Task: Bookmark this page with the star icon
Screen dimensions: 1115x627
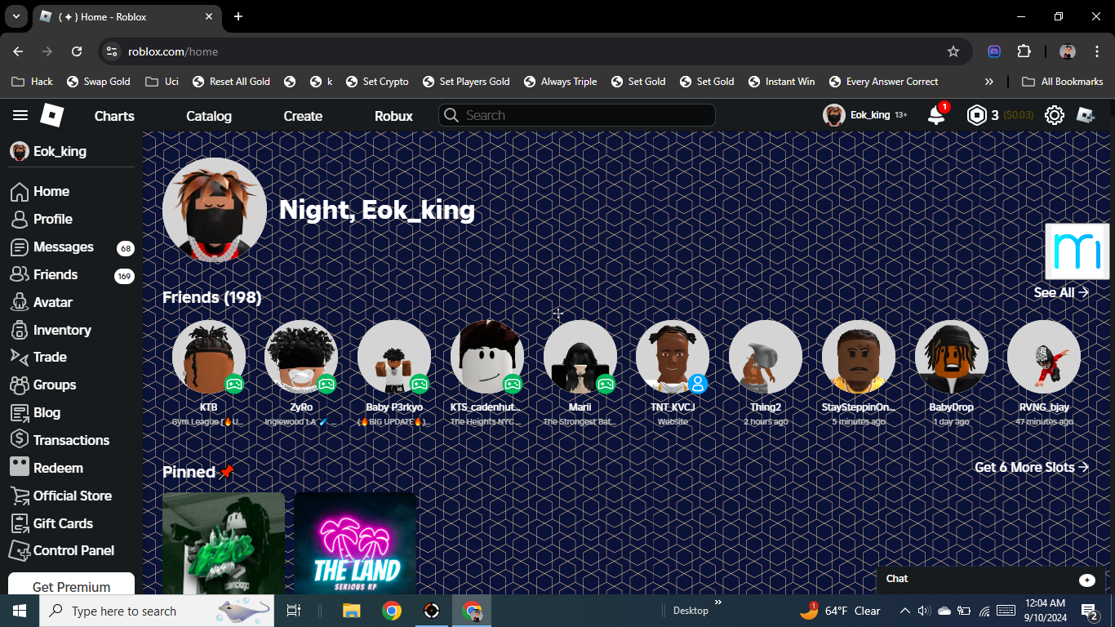Action: click(953, 51)
